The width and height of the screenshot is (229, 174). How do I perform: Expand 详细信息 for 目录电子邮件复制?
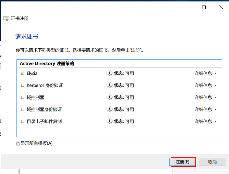[205, 121]
